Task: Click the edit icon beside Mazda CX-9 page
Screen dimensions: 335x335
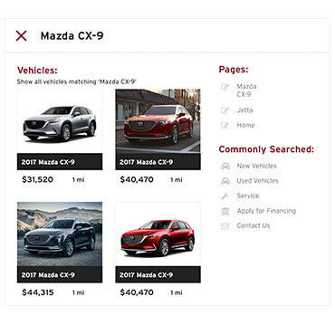Action: pos(225,87)
